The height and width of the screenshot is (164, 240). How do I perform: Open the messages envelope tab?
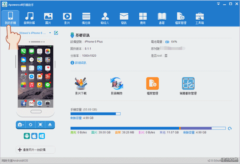[124, 18]
